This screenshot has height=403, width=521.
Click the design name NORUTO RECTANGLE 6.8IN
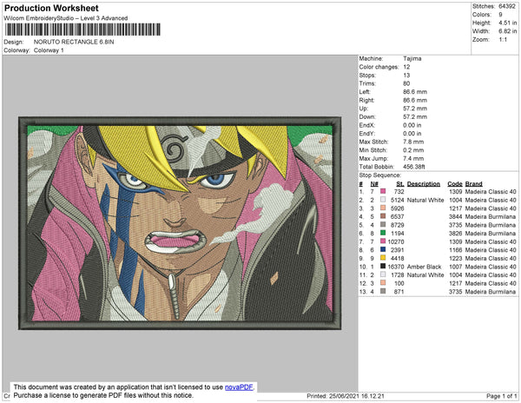(x=74, y=42)
